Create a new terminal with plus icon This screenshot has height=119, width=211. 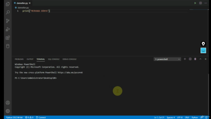[x=185, y=59]
